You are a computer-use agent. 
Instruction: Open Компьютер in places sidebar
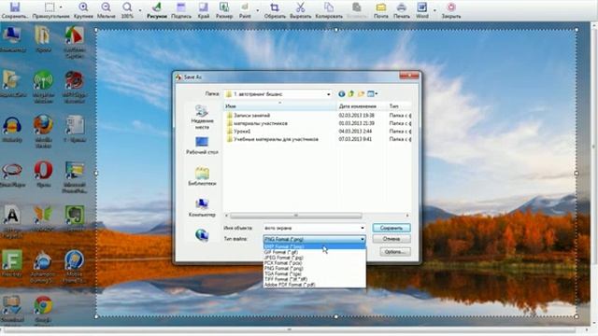point(202,208)
